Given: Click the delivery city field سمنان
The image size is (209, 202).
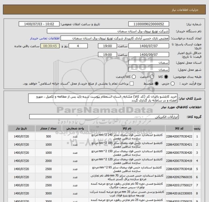Looking at the screenshot, I should tap(149, 70).
